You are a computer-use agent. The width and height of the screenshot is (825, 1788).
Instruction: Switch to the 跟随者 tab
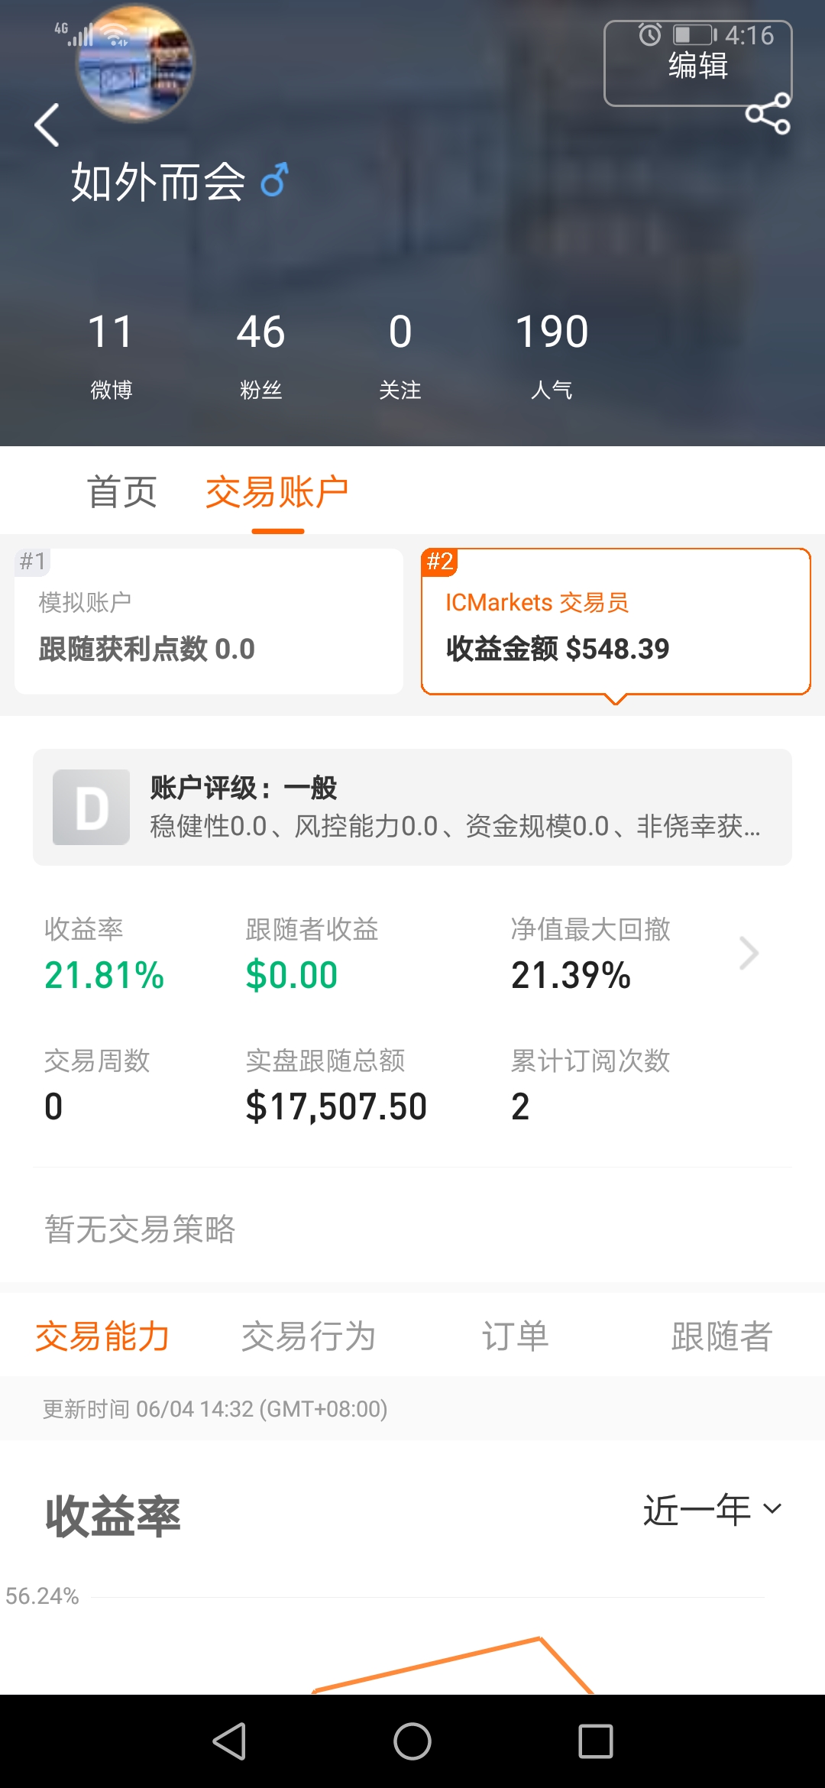722,1336
